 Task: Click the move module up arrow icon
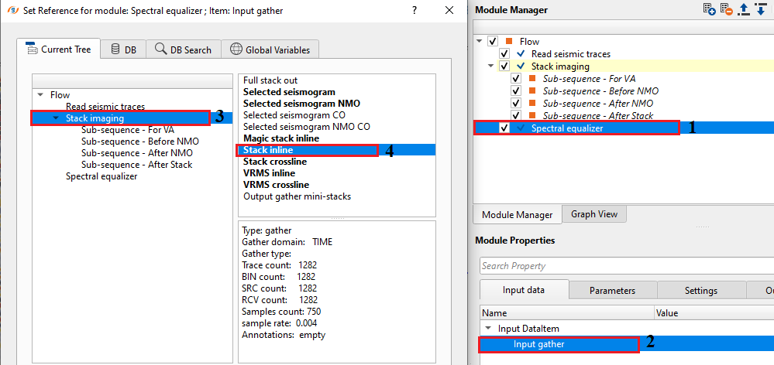(x=744, y=9)
